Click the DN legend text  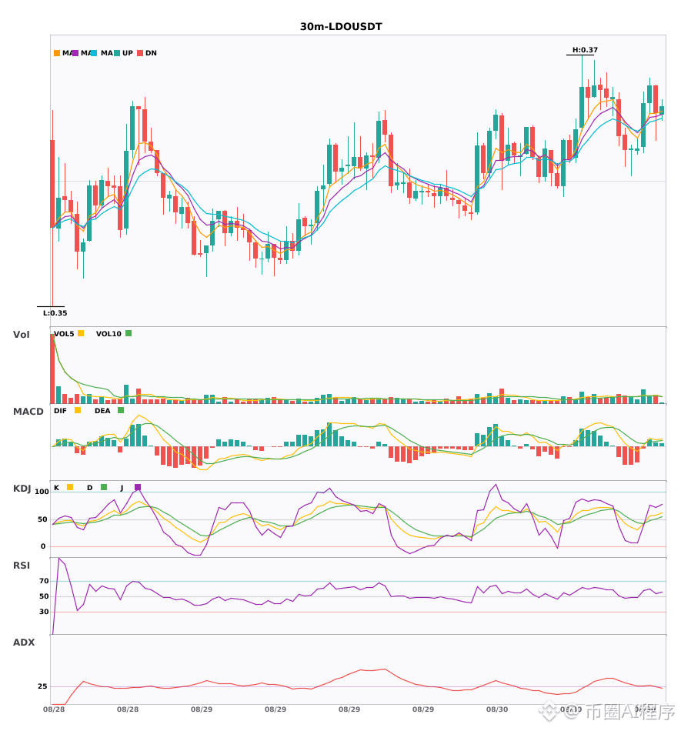[x=151, y=53]
